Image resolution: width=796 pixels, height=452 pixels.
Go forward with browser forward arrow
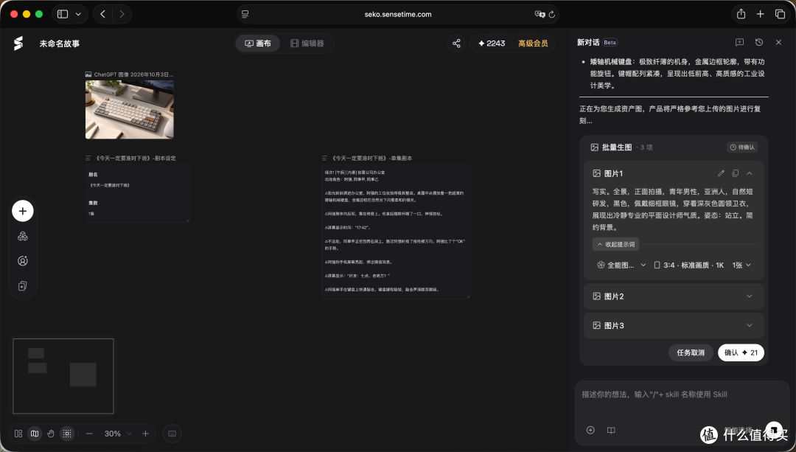click(x=122, y=14)
